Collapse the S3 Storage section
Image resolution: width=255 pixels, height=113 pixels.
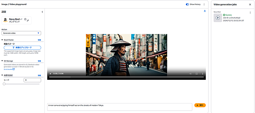(x=2, y=61)
